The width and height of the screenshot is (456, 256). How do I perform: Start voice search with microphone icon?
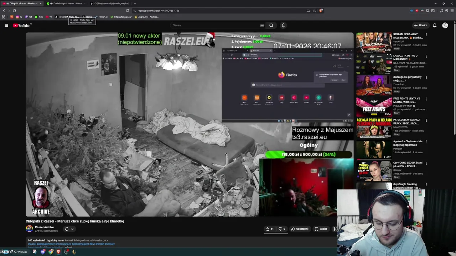pyautogui.click(x=283, y=25)
